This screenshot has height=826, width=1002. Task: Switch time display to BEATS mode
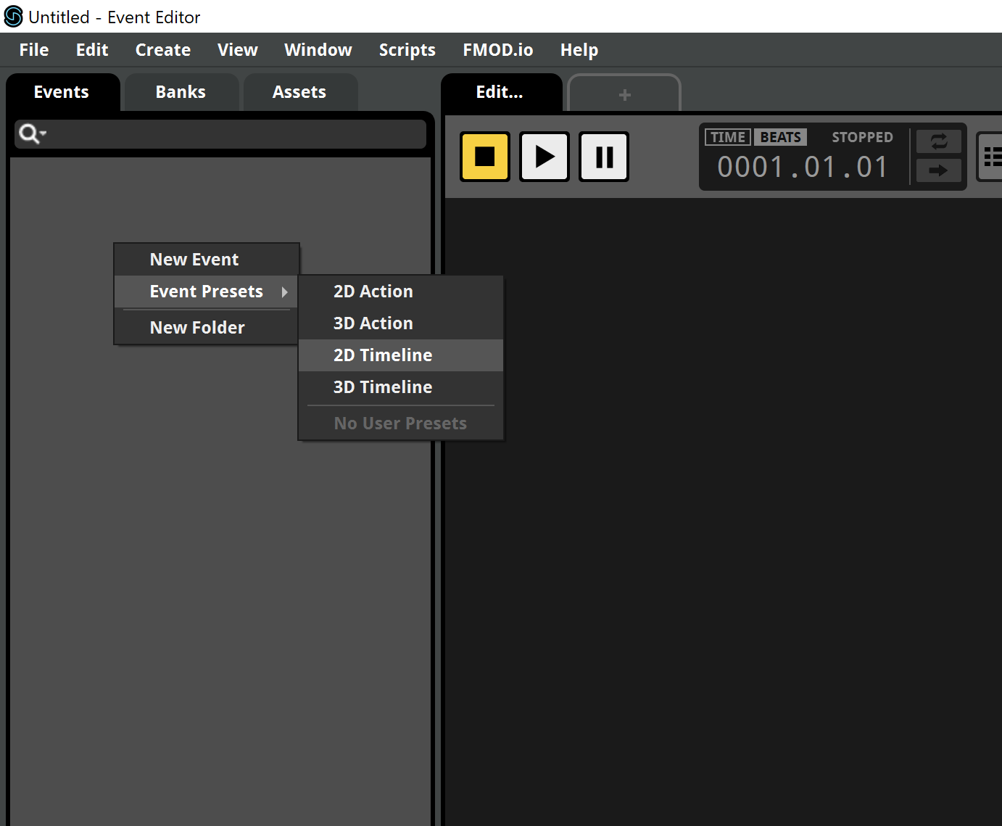(x=780, y=137)
